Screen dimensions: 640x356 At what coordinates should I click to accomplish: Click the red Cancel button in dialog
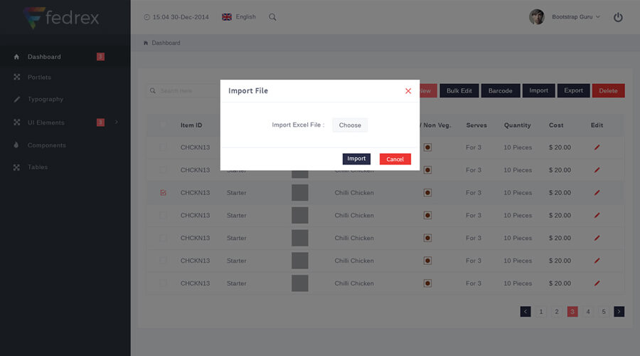pyautogui.click(x=395, y=159)
